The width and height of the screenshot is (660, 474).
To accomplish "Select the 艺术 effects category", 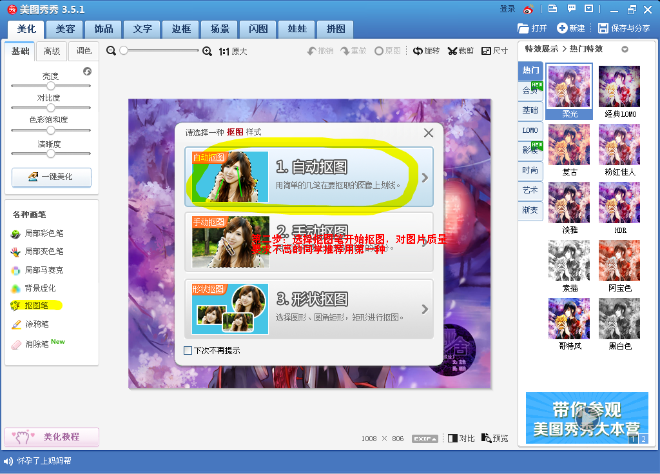I will pos(531,190).
